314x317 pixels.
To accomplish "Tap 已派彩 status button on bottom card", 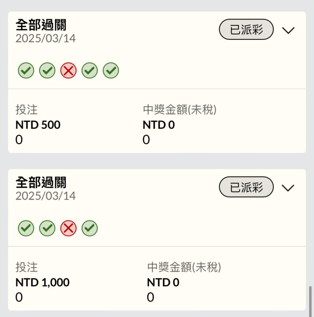I will coord(246,187).
